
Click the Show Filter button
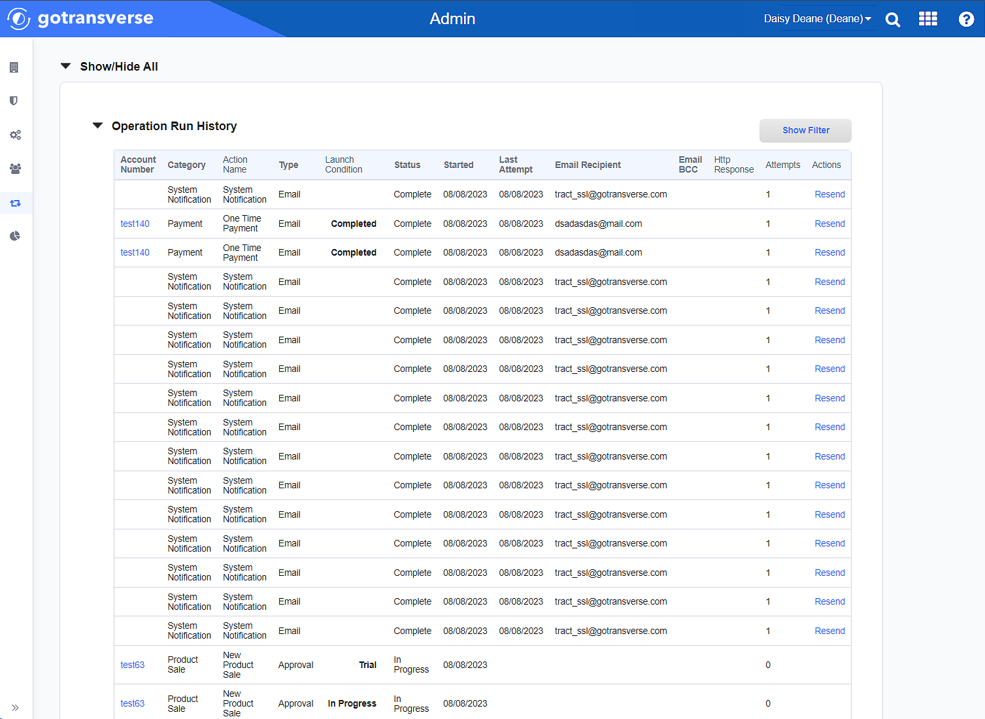coord(805,130)
